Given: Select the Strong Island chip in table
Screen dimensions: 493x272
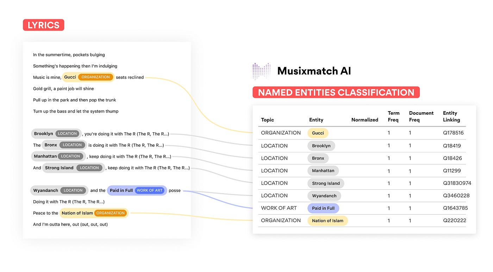Looking at the screenshot, I should click(x=326, y=183).
